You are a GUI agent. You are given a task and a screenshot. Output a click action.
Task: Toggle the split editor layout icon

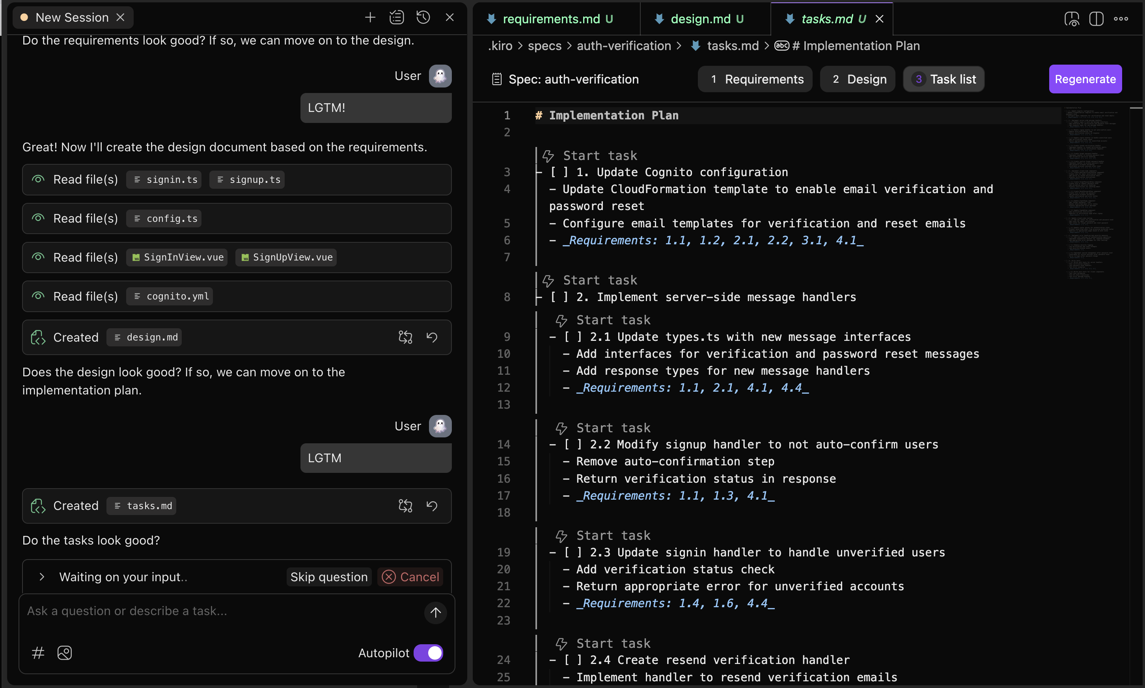coord(1096,19)
